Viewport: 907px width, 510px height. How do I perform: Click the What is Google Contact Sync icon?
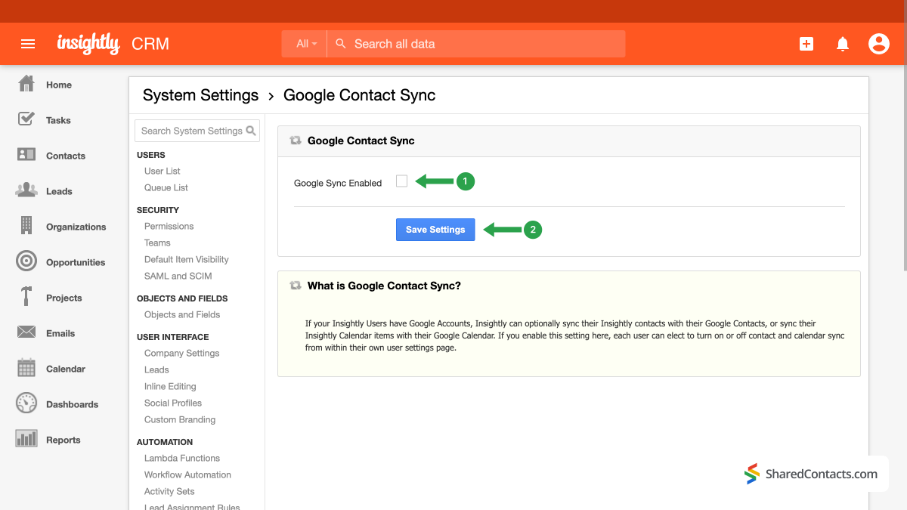tap(296, 286)
